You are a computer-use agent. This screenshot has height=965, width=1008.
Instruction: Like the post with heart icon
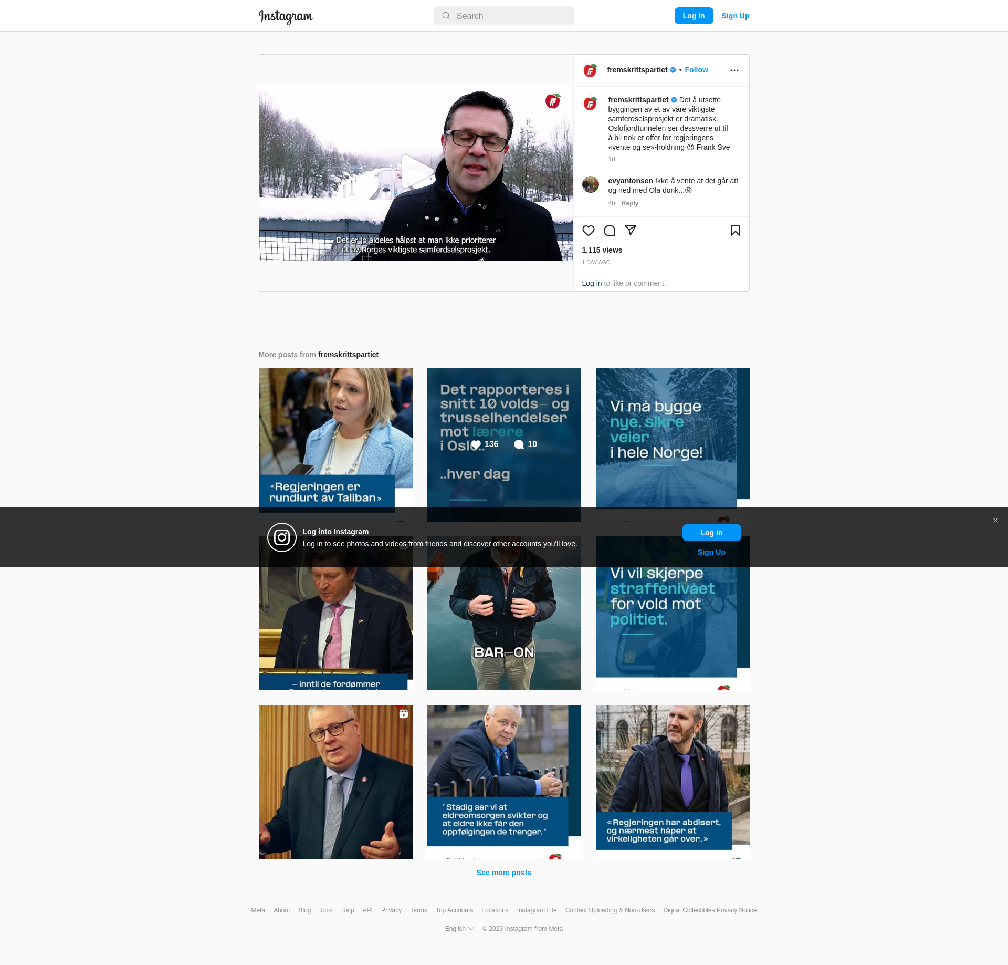(x=589, y=231)
